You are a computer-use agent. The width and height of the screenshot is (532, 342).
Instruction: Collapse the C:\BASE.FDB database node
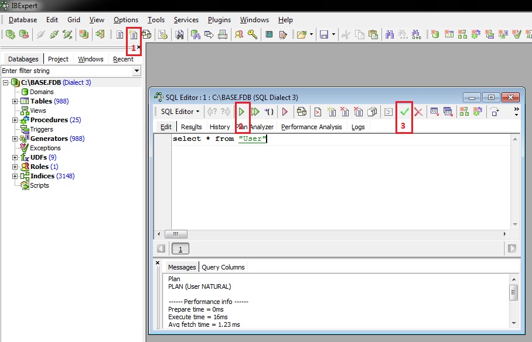6,82
